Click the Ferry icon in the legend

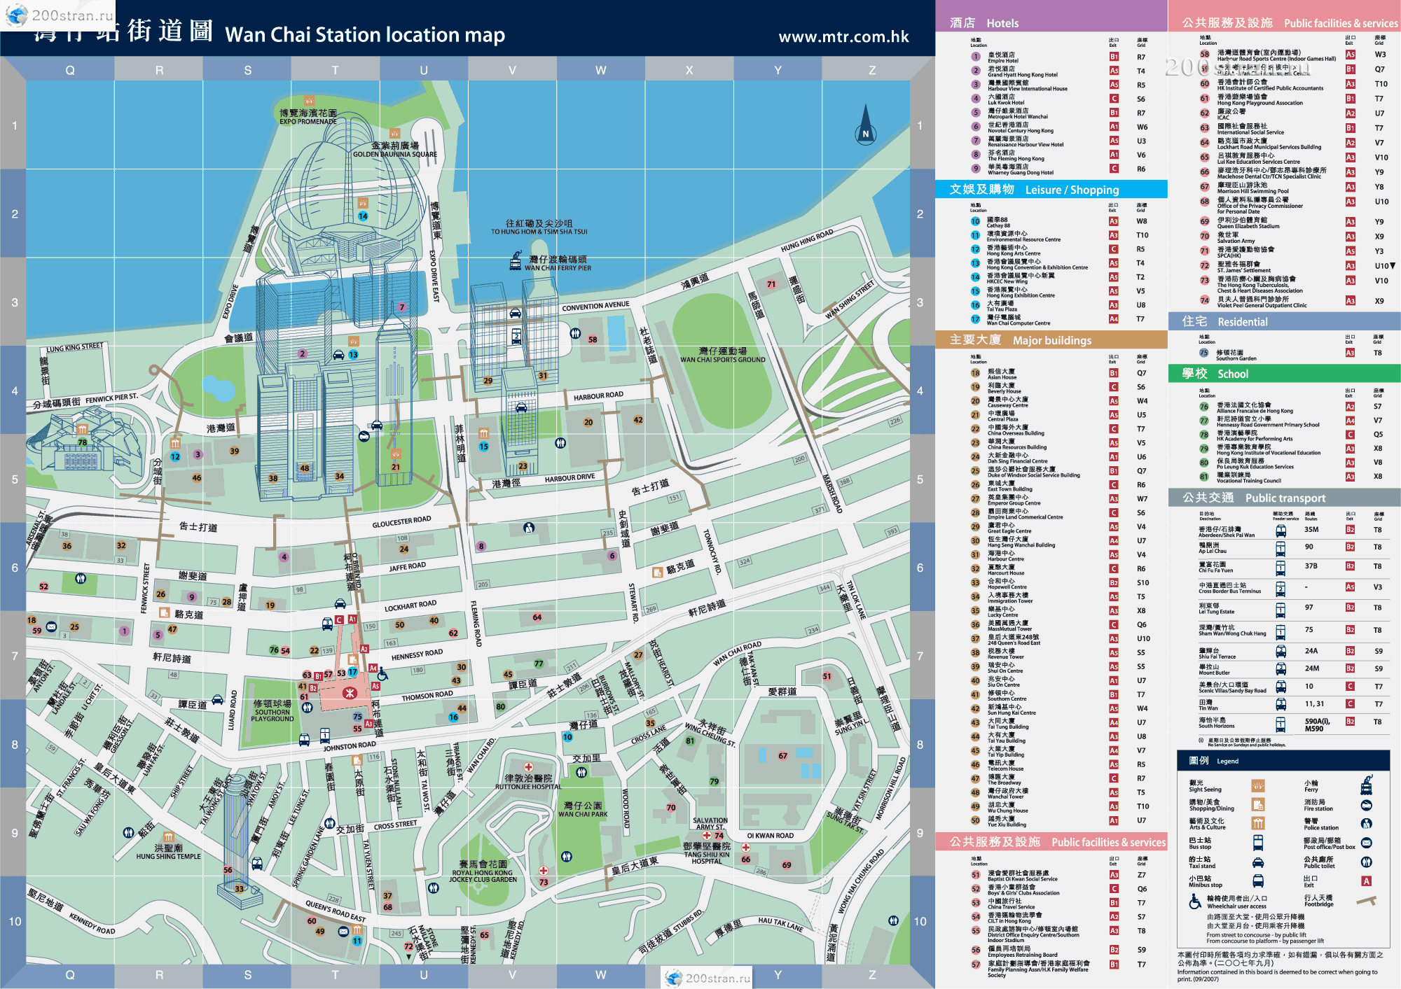click(1366, 785)
